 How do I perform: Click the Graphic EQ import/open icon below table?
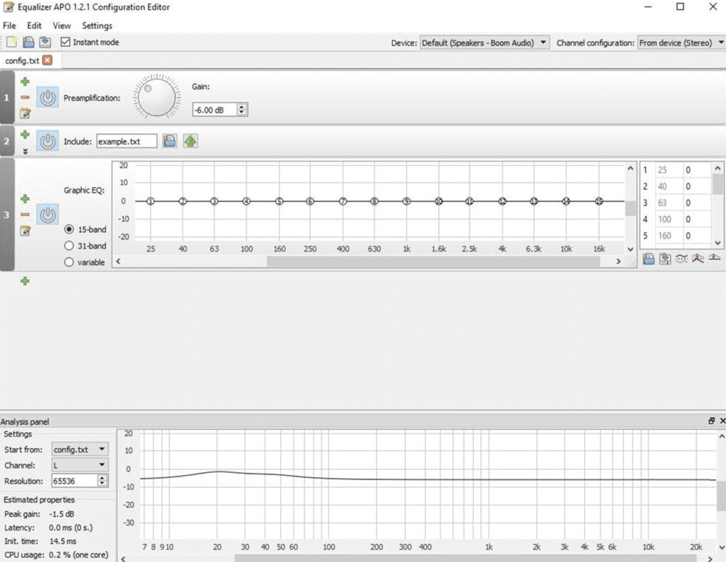[648, 259]
